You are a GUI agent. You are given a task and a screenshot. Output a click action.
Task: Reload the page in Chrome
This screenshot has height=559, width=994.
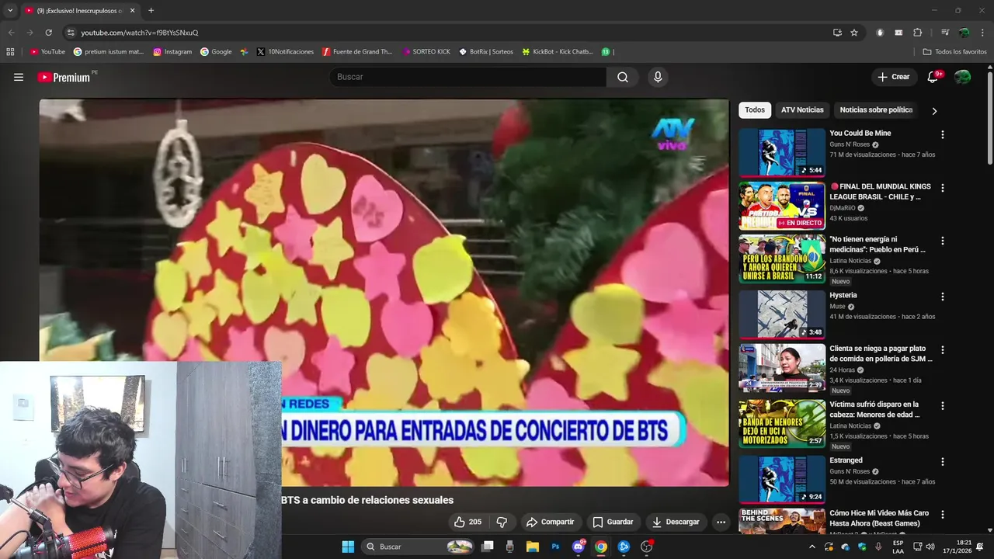48,33
